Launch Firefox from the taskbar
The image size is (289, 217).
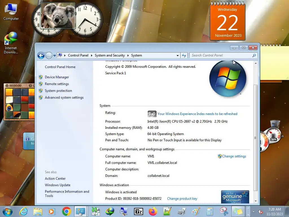[x=153, y=211]
